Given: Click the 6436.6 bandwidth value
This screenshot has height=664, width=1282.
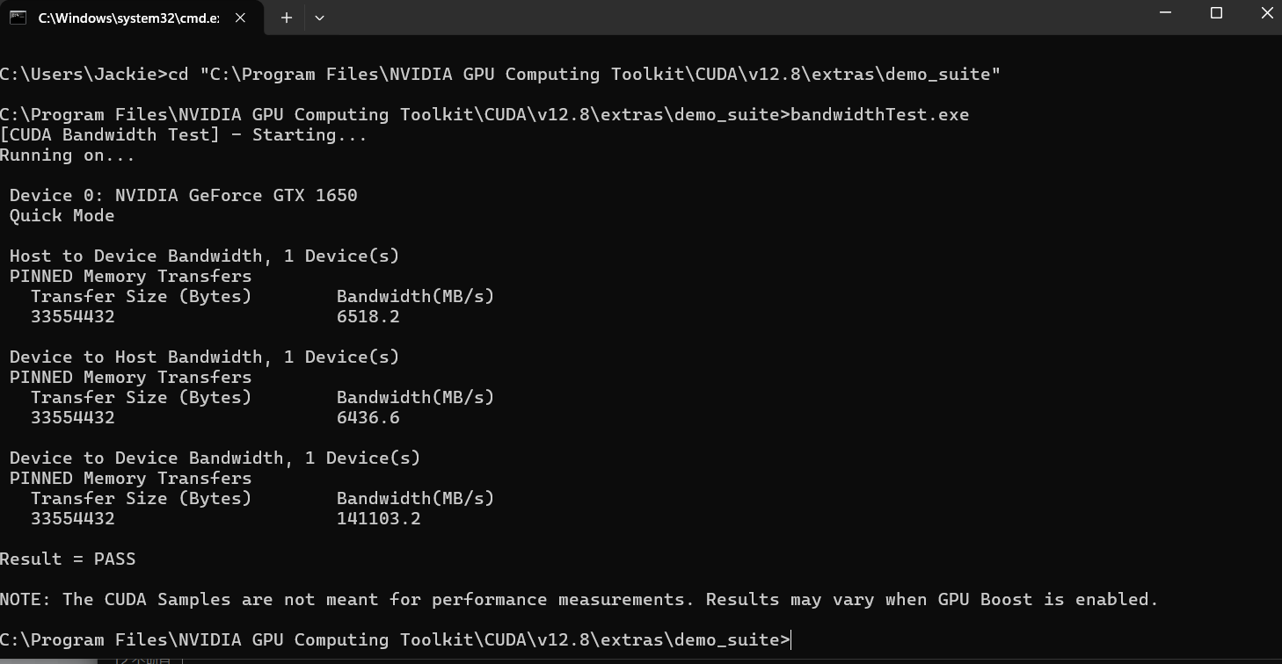Looking at the screenshot, I should pos(368,418).
